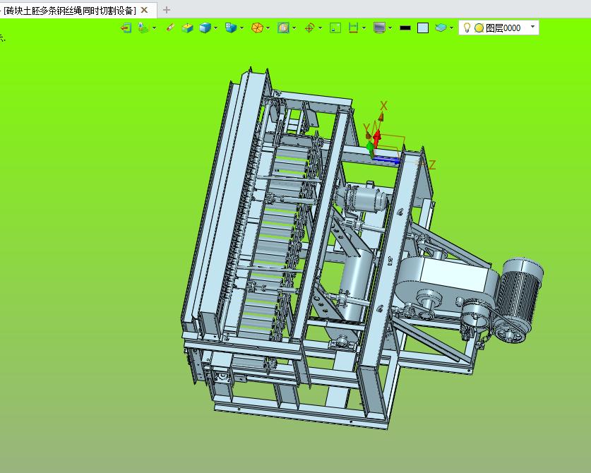Pick the black line color swatch
The image size is (591, 473).
[405, 28]
